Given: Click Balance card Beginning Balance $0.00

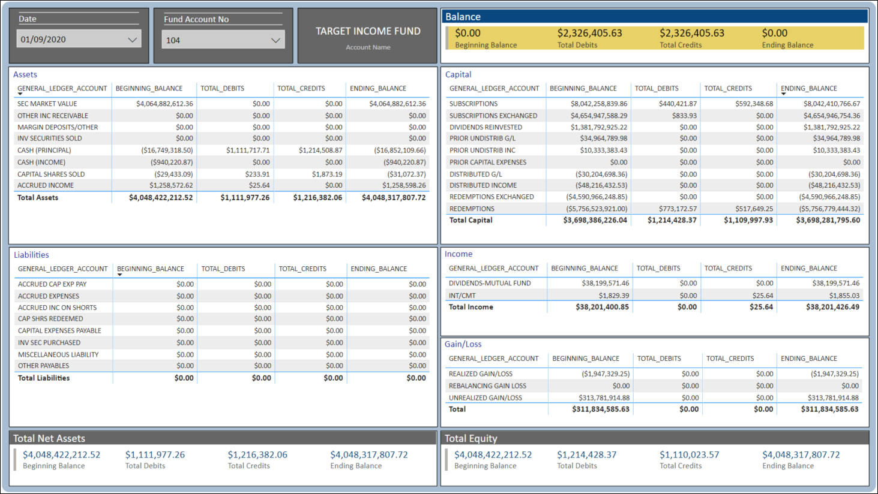Looking at the screenshot, I should coord(468,33).
